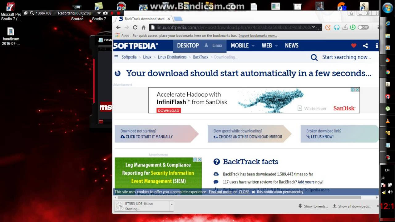Viewport: 395px width, 222px height.
Task: Click the Add yours review link
Action: point(306,182)
